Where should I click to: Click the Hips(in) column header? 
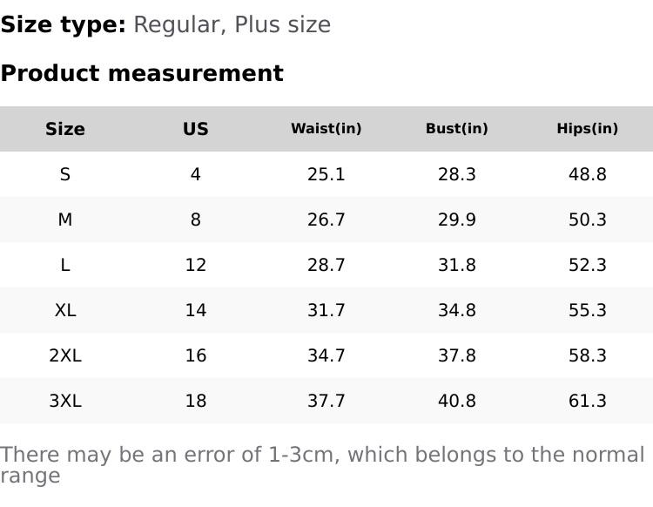click(x=588, y=129)
